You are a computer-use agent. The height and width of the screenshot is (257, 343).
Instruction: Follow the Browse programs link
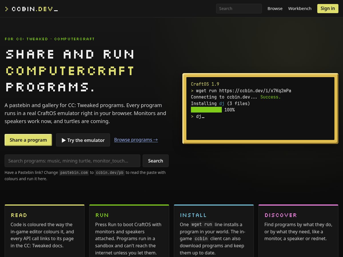click(x=136, y=140)
